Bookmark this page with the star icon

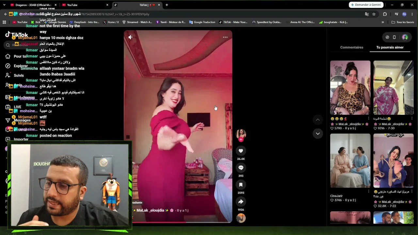click(x=374, y=14)
